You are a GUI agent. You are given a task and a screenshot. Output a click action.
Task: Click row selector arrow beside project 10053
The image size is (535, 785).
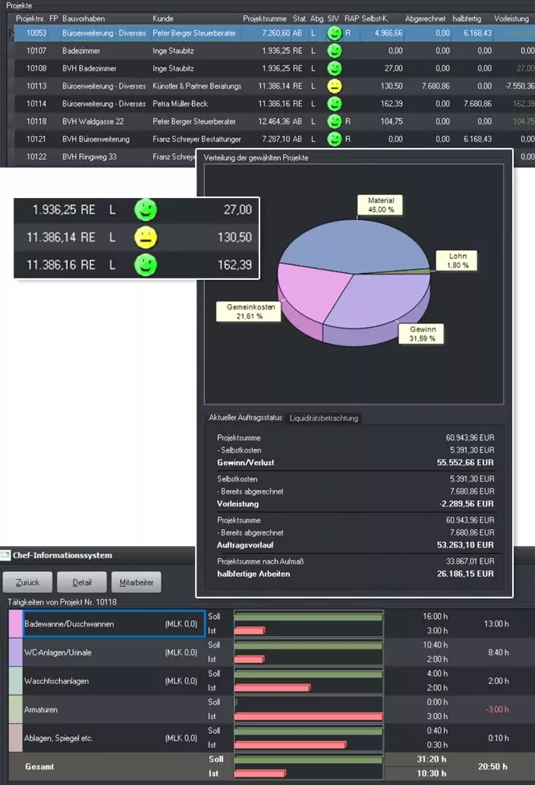pyautogui.click(x=11, y=33)
